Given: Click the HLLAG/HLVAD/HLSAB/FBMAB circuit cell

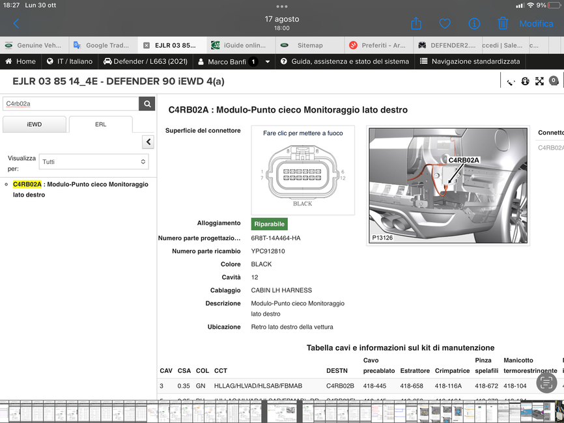Looking at the screenshot, I should point(259,386).
